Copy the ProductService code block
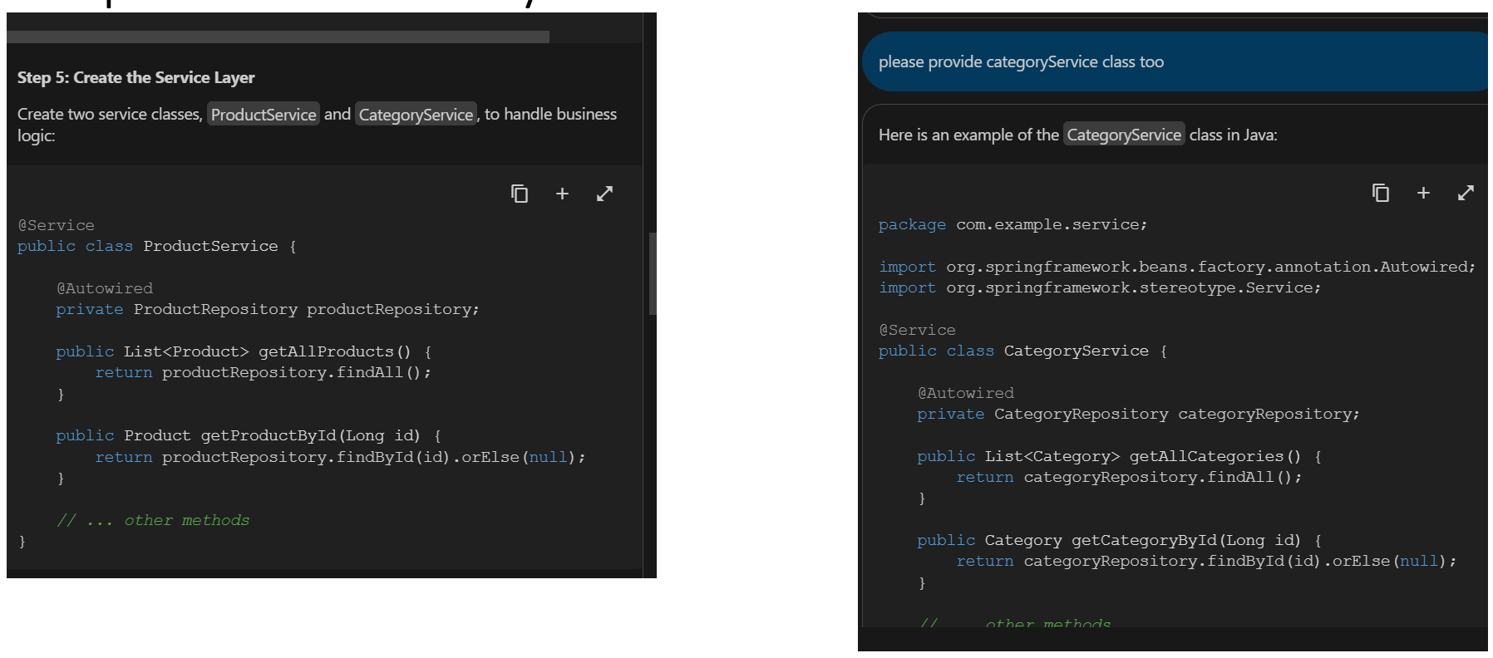The width and height of the screenshot is (1493, 658). [520, 194]
